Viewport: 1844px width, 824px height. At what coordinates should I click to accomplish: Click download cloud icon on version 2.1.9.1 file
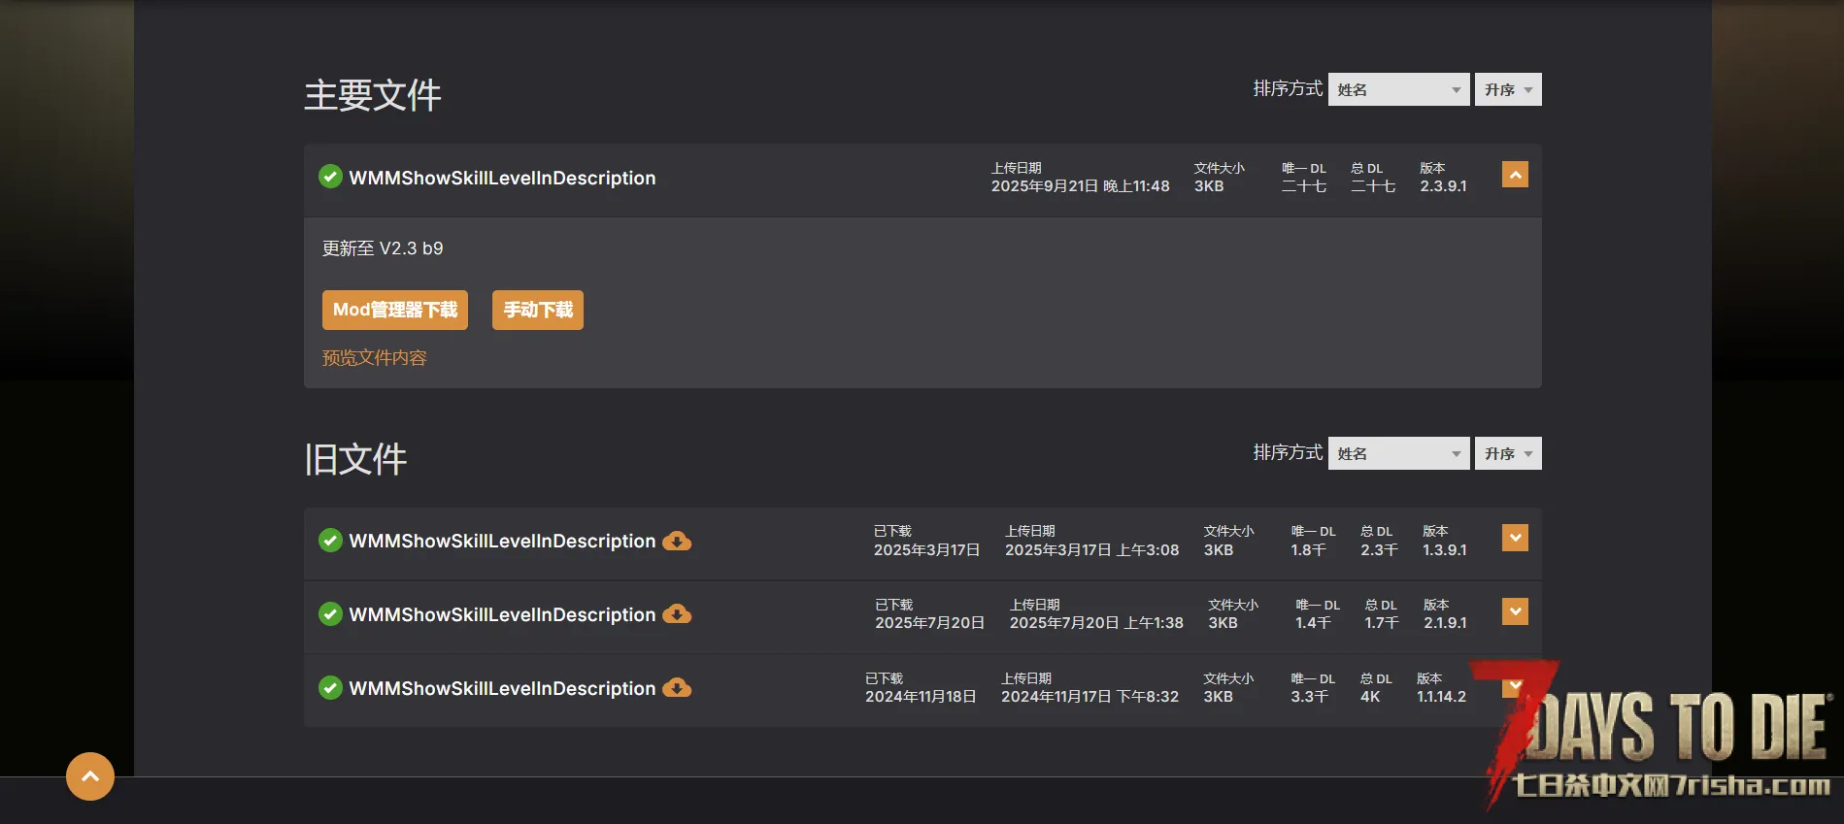[677, 614]
